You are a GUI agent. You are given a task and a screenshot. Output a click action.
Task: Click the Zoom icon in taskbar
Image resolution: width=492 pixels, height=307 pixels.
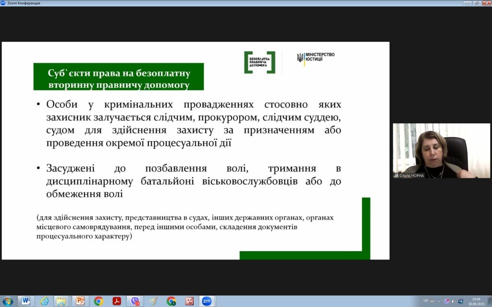click(x=207, y=301)
